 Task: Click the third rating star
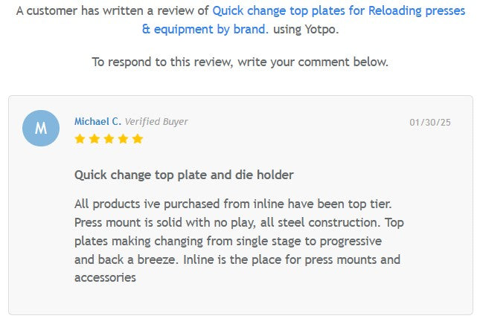pos(109,139)
